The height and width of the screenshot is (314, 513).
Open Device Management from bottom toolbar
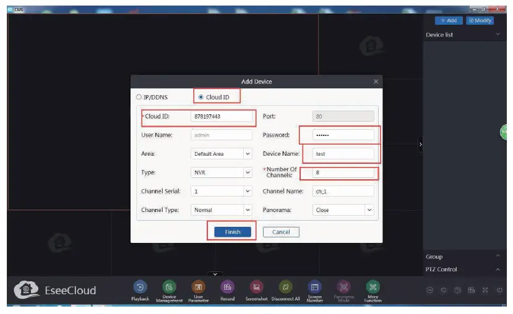pos(169,287)
